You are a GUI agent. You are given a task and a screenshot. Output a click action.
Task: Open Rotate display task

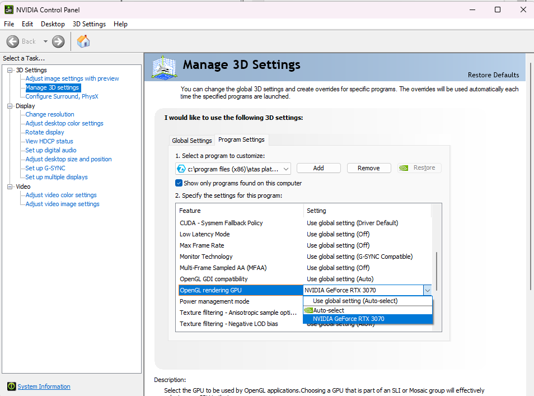pos(45,132)
